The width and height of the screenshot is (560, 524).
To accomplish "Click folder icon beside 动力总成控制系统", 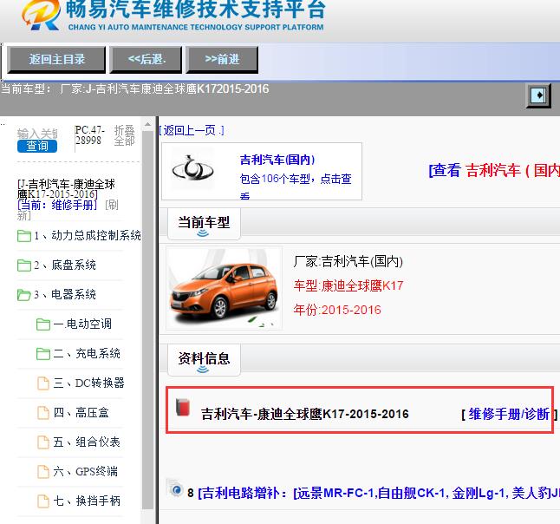I will pos(24,236).
